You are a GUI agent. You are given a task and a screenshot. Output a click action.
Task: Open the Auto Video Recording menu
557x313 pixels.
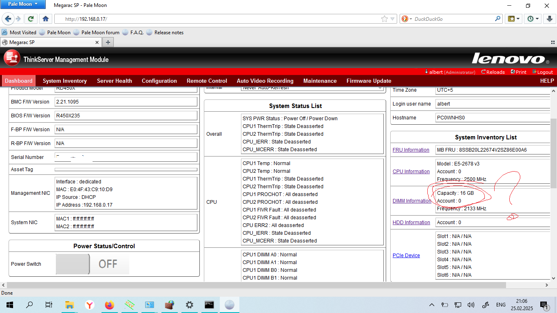265,81
